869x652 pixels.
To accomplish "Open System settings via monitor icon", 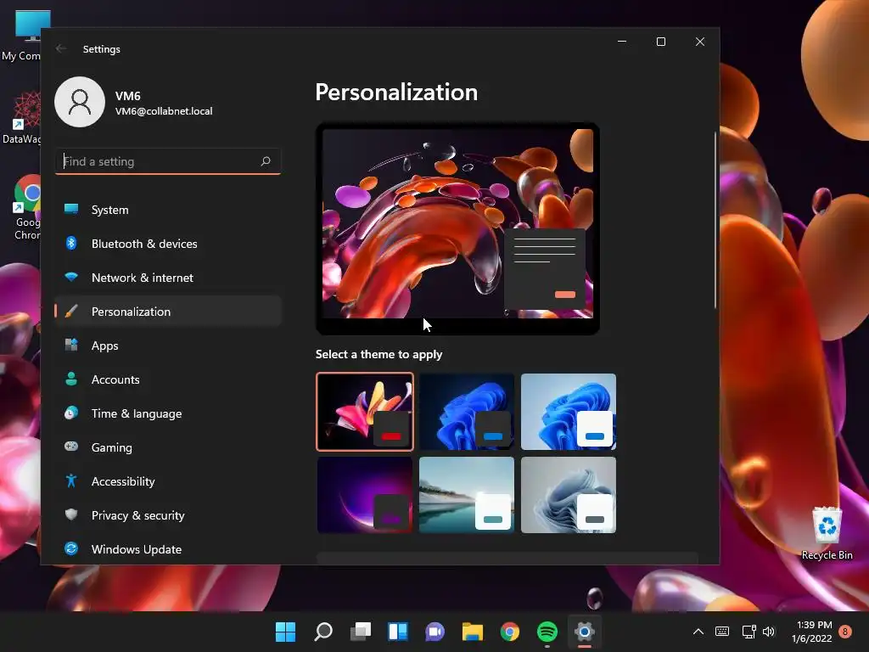I will click(x=71, y=210).
